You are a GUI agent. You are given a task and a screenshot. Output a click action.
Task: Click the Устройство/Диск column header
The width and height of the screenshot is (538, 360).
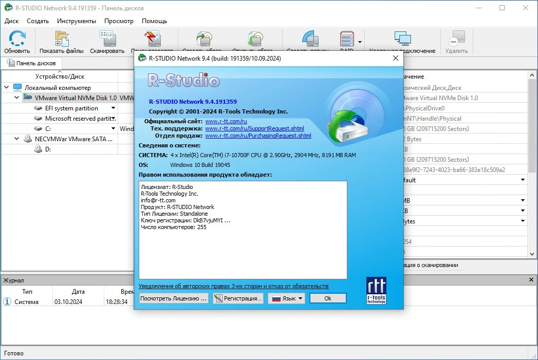click(60, 76)
